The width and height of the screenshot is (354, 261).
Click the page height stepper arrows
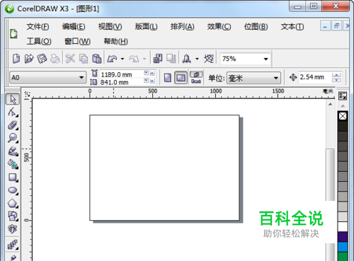pyautogui.click(x=149, y=81)
